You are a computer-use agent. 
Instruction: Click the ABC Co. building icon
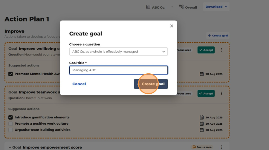click(x=148, y=7)
